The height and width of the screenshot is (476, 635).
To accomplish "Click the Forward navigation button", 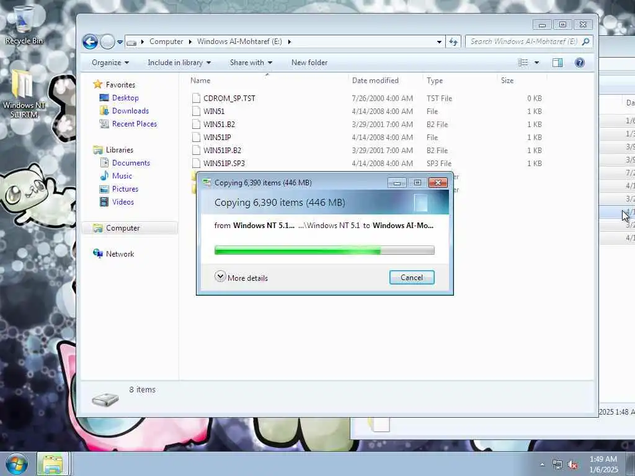I will pyautogui.click(x=107, y=42).
